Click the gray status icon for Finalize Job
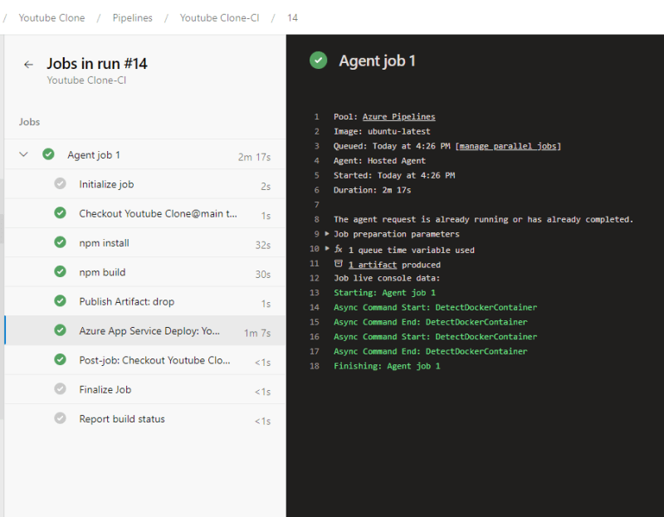Image resolution: width=664 pixels, height=517 pixels. [60, 388]
